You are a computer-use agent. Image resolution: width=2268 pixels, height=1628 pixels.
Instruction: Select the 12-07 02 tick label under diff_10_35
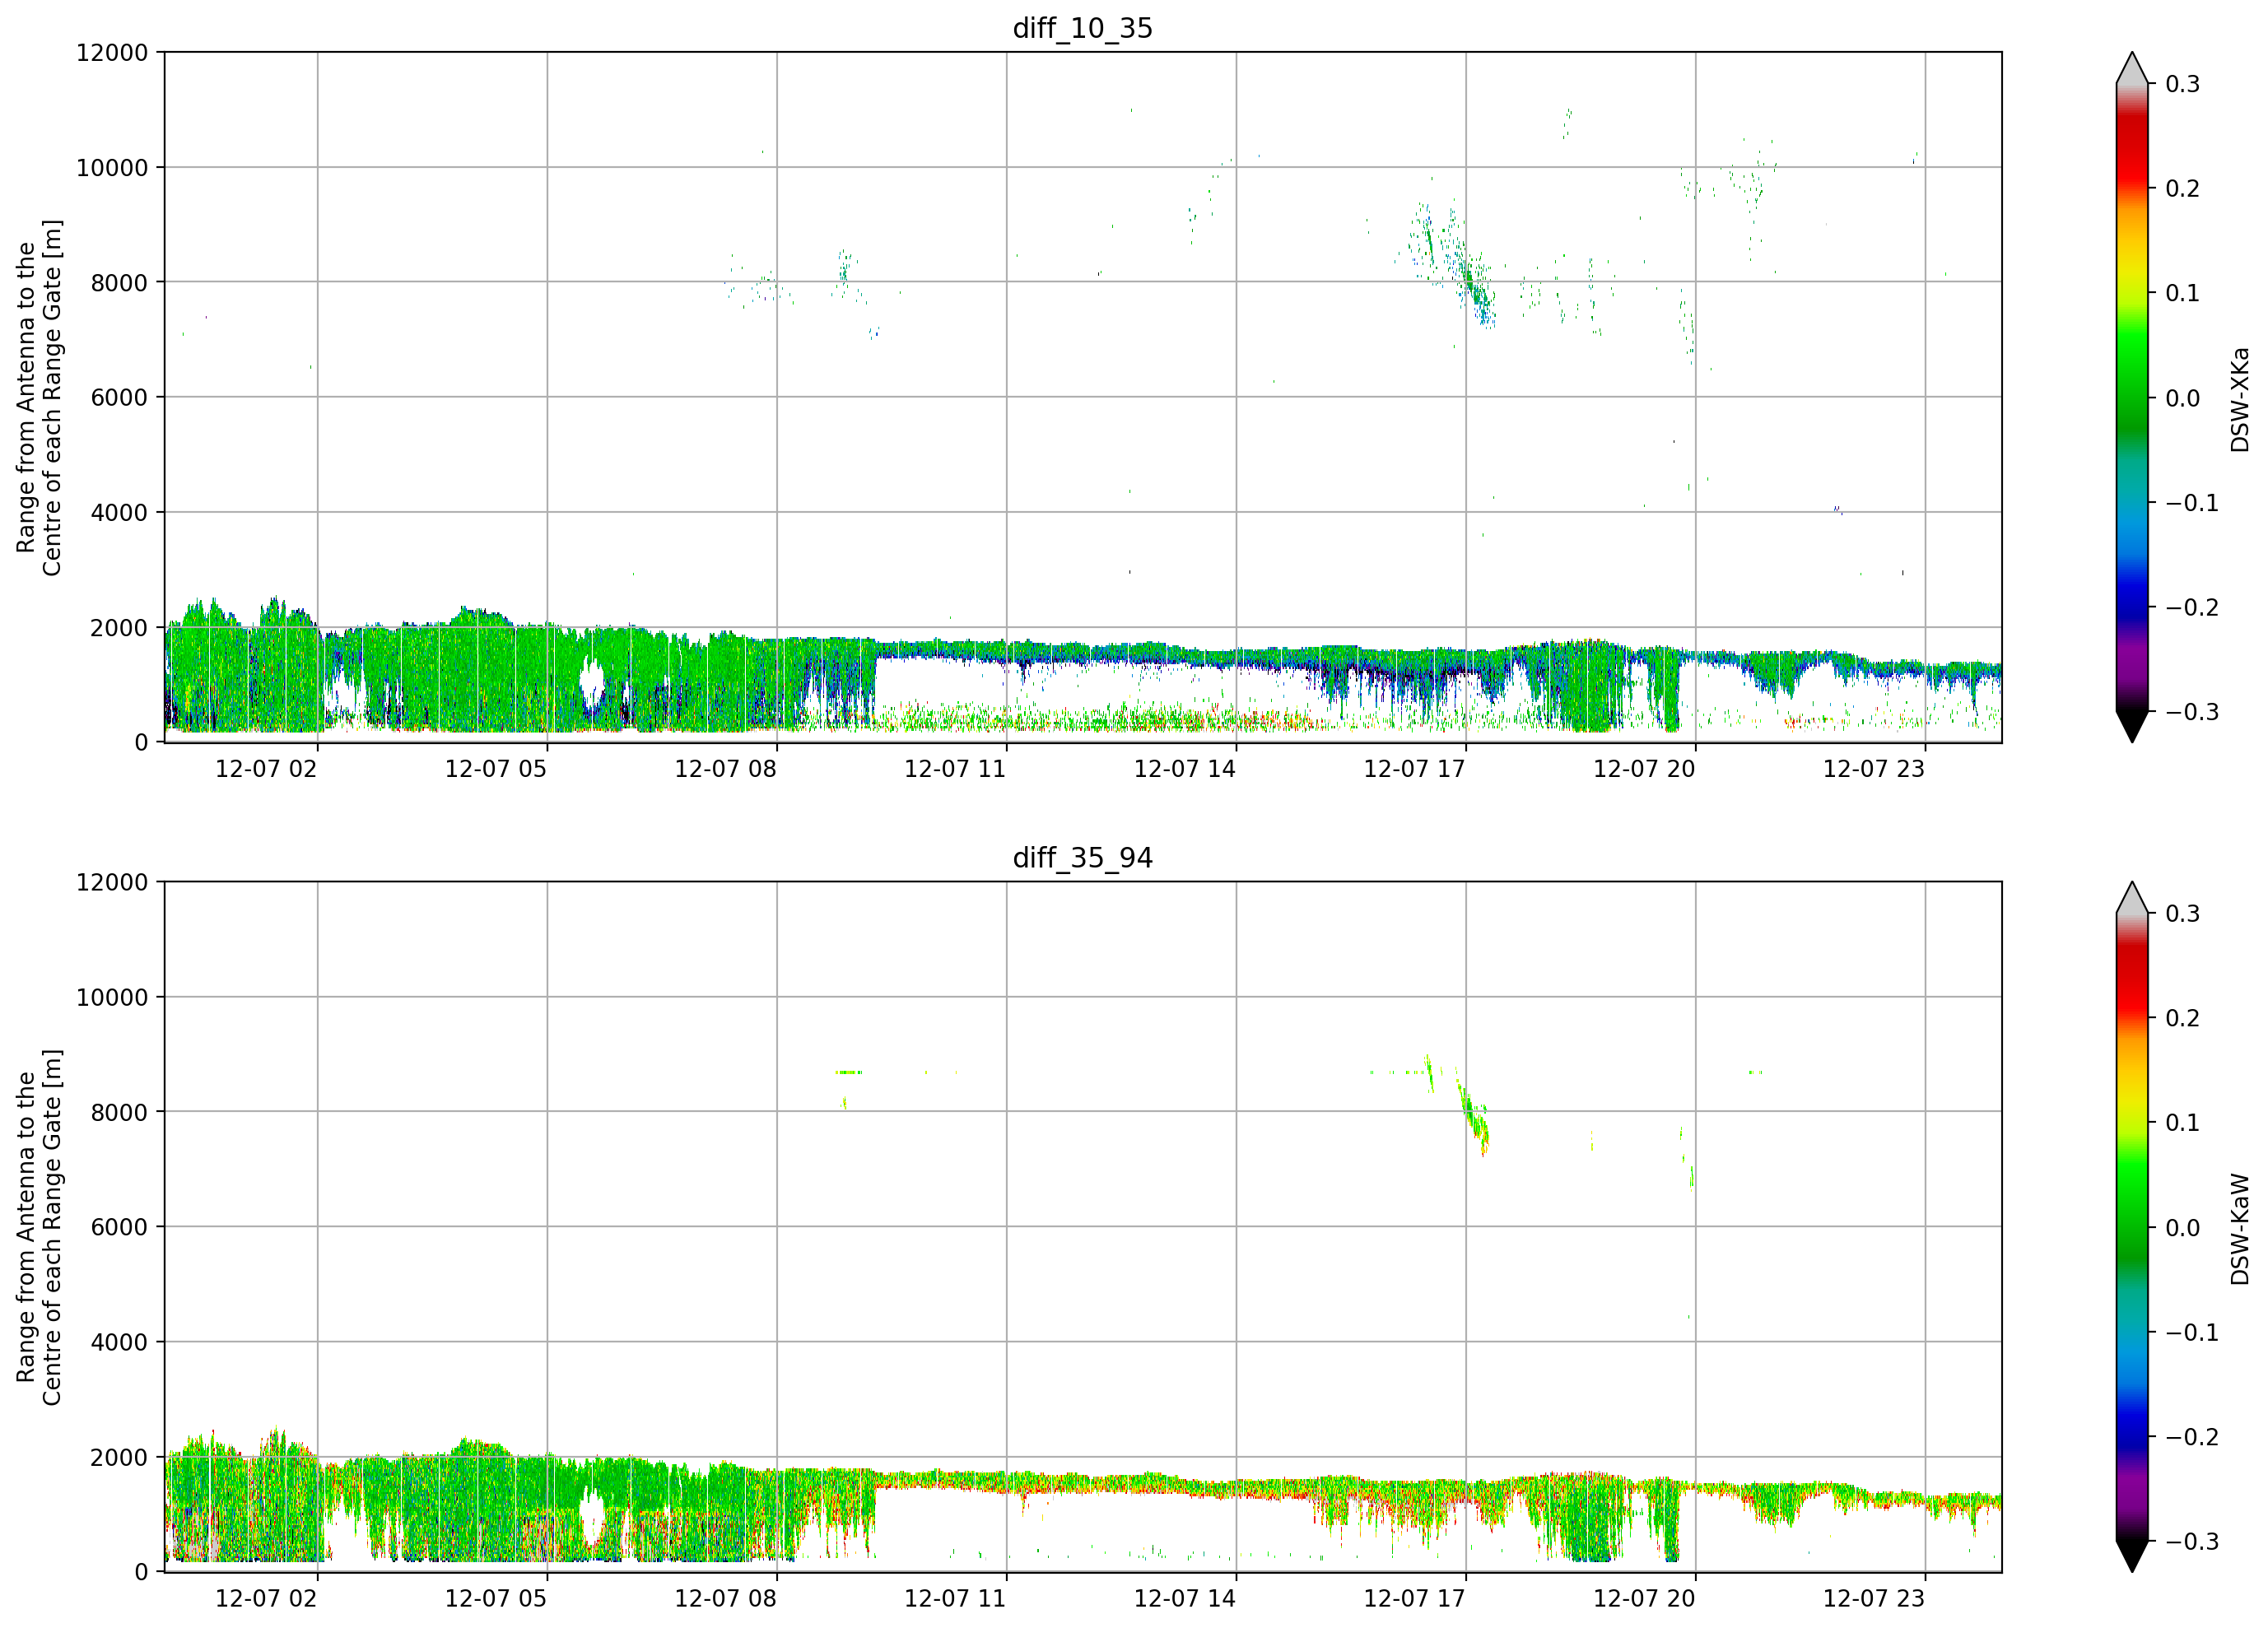click(266, 769)
